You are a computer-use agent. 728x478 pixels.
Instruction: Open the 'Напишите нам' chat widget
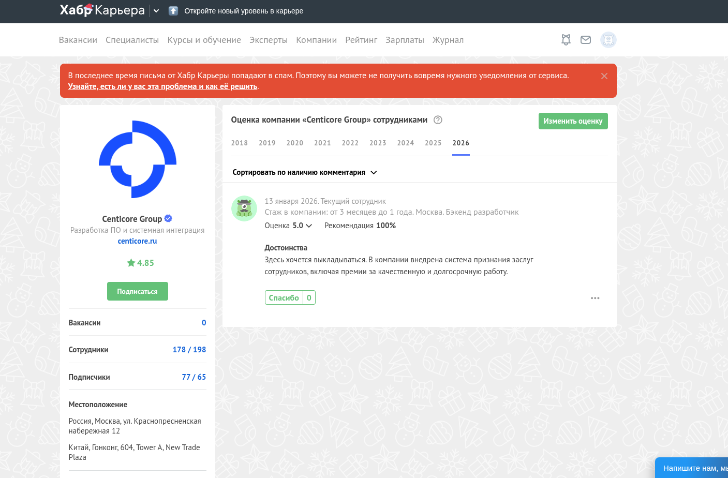(x=692, y=468)
